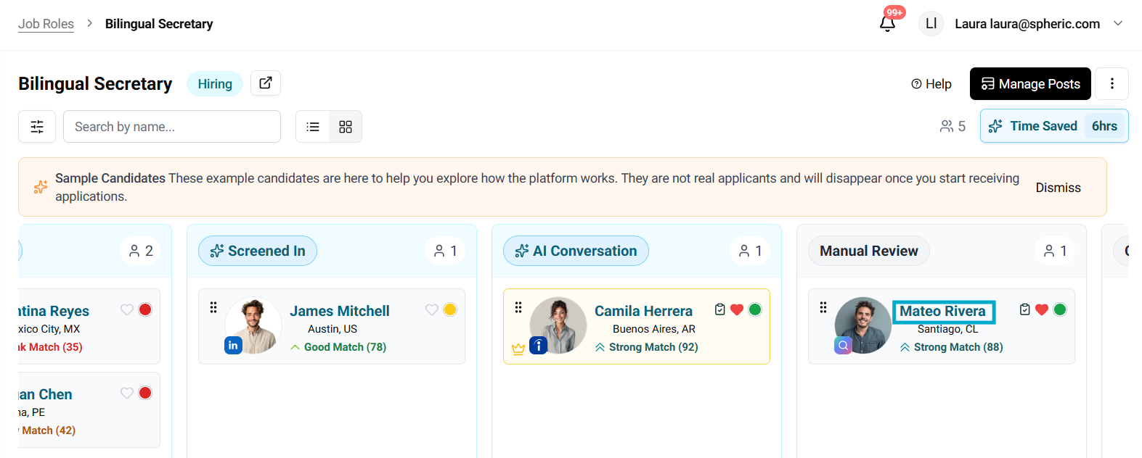The width and height of the screenshot is (1142, 458).
Task: Click the clipboard icon on Camila Herrera
Action: pyautogui.click(x=719, y=309)
